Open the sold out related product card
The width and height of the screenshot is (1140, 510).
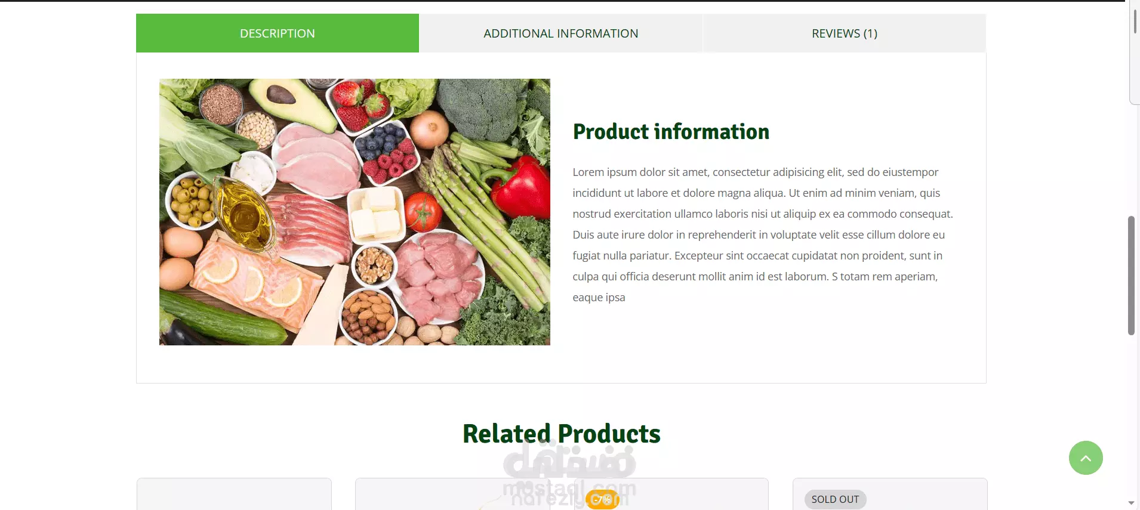coord(890,494)
